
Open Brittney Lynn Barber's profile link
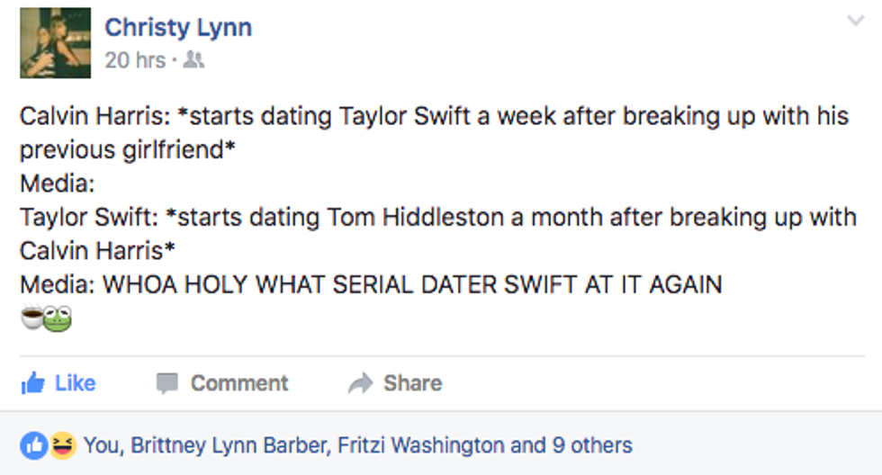click(229, 444)
